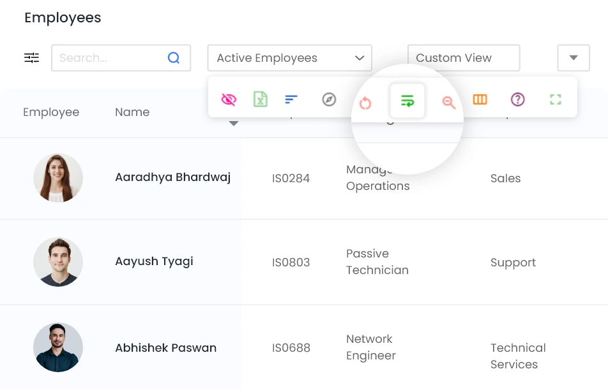Image resolution: width=608 pixels, height=390 pixels.
Task: Click the Employee column header
Action: tap(51, 112)
